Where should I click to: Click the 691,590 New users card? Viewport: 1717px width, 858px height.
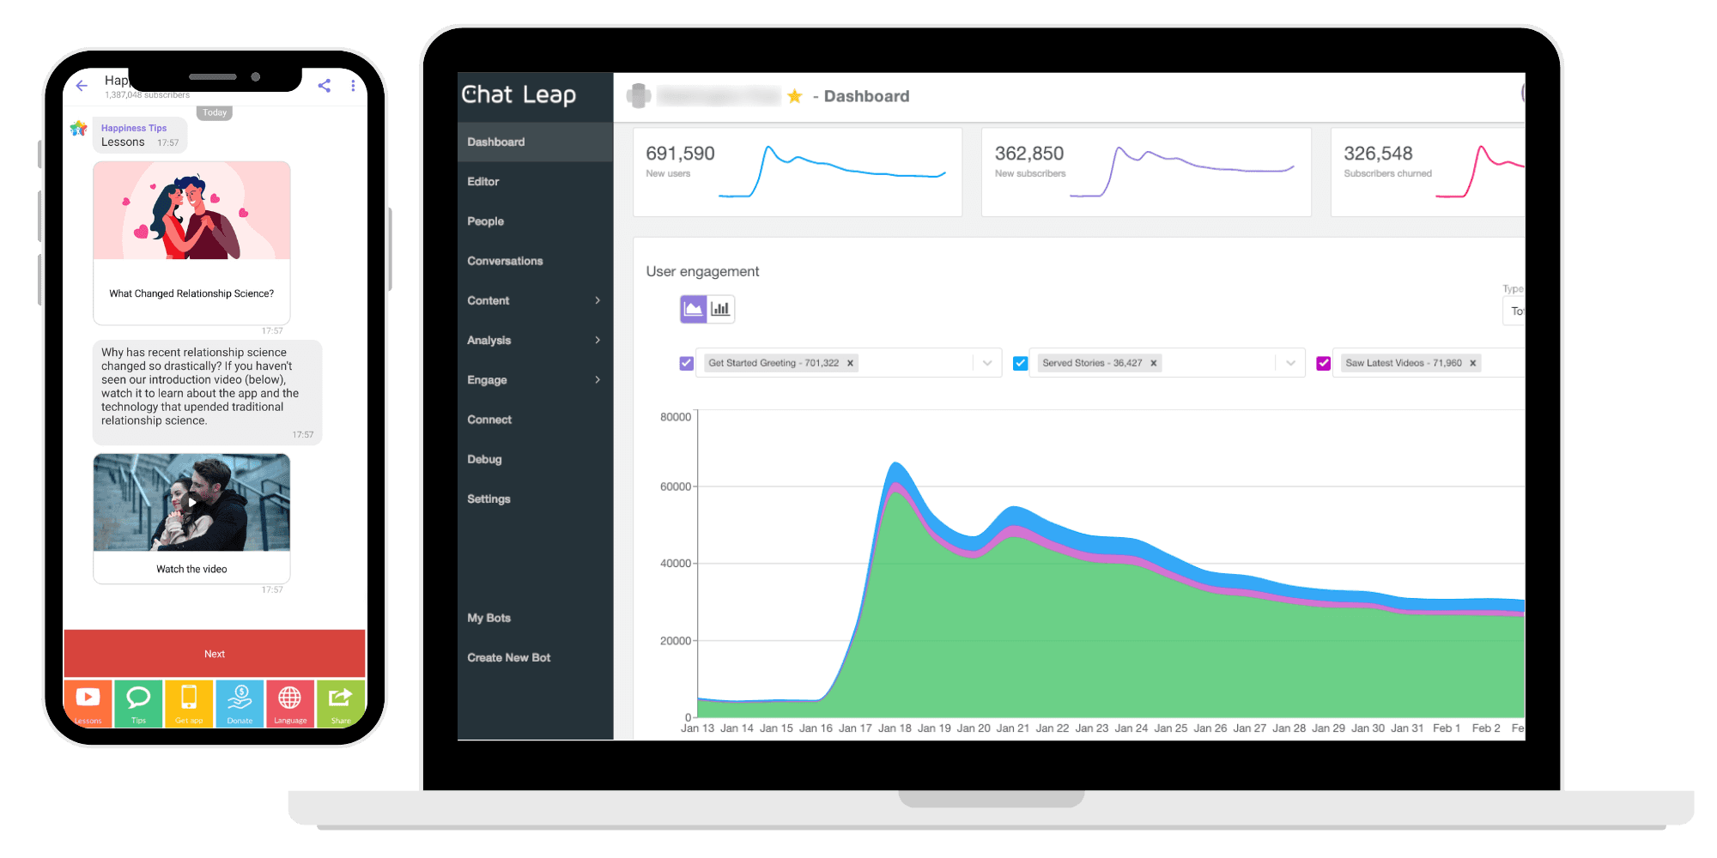798,172
